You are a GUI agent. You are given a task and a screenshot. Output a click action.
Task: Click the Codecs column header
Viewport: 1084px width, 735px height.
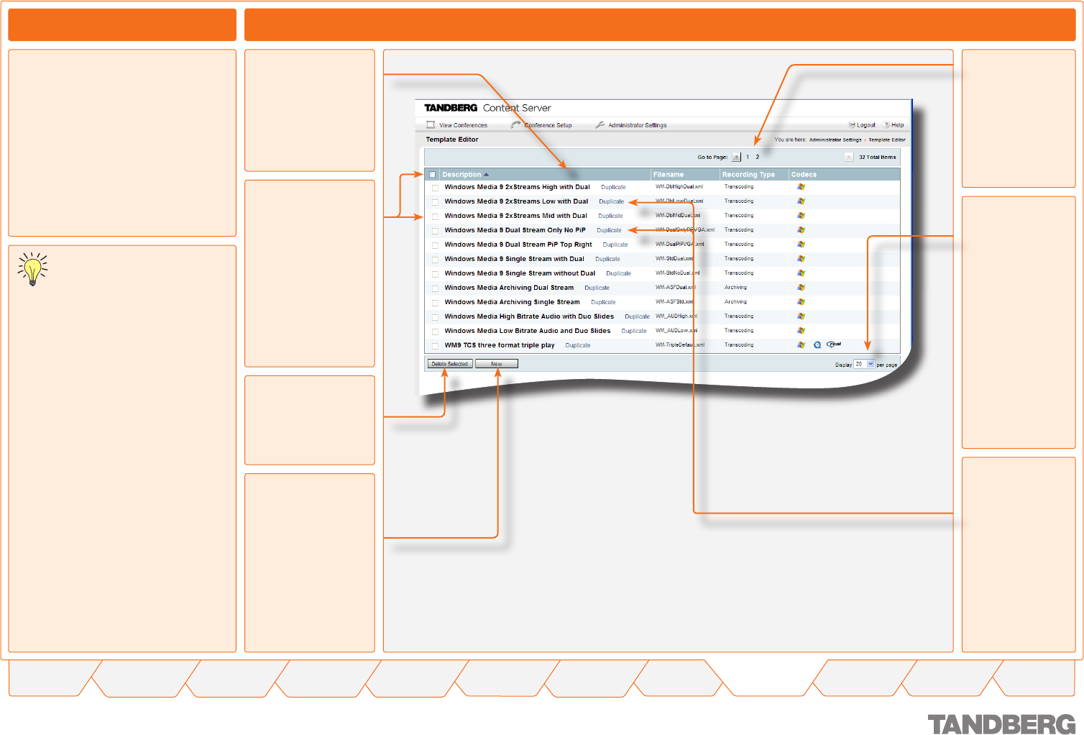804,175
